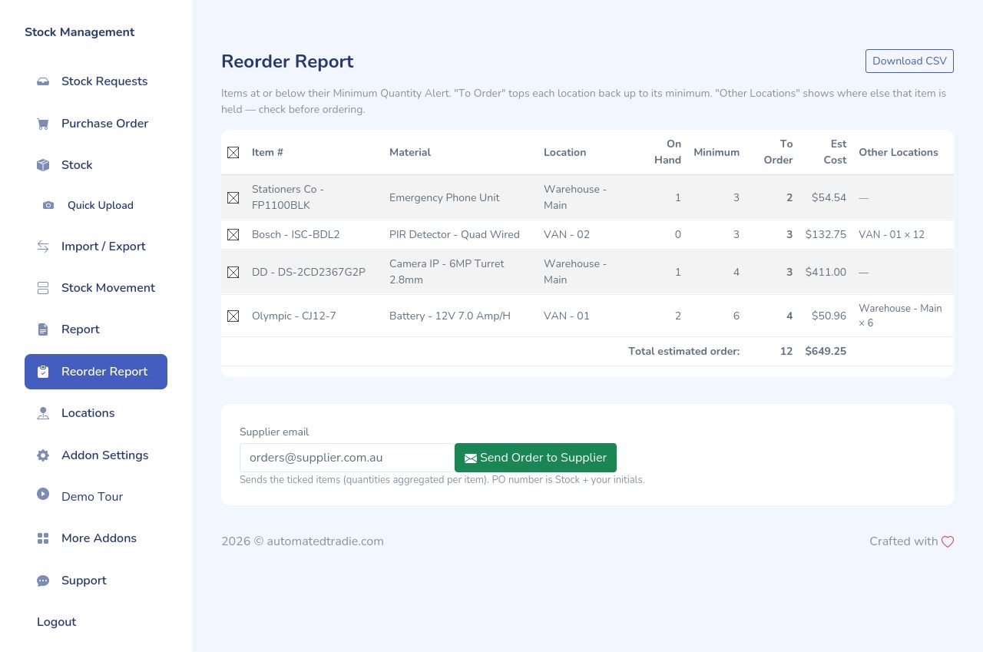This screenshot has height=652, width=983.
Task: Click the $411.00 estimated cost value
Action: pos(826,273)
